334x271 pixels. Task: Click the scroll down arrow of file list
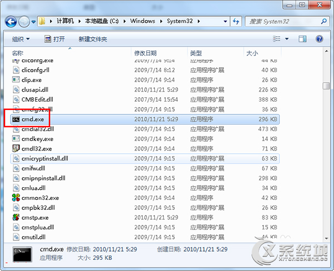pos(326,238)
